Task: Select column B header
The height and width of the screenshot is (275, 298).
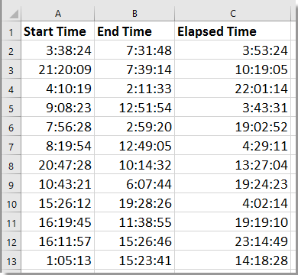Action: (134, 14)
